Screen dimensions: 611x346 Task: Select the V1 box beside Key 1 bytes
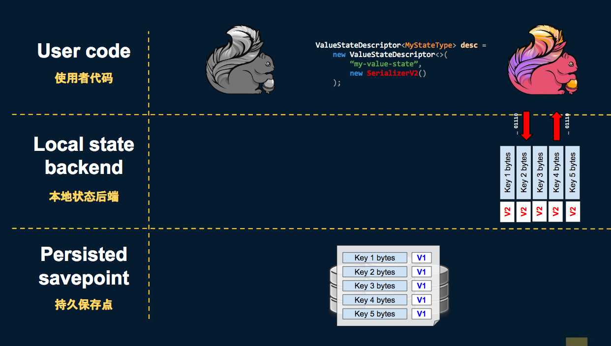click(x=421, y=258)
